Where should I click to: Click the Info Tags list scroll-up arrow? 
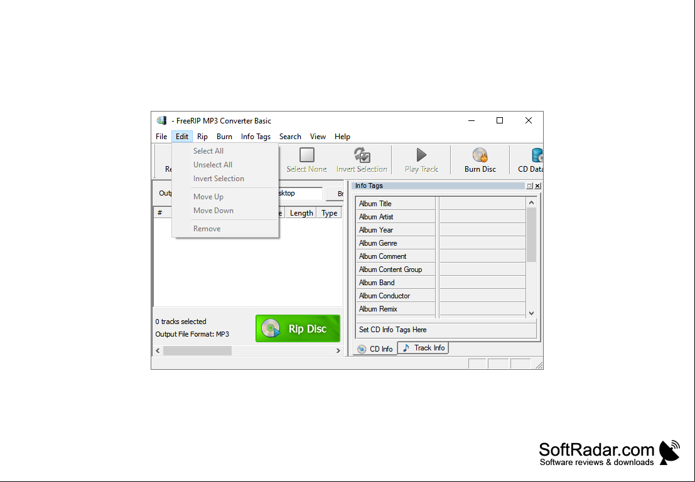(531, 202)
